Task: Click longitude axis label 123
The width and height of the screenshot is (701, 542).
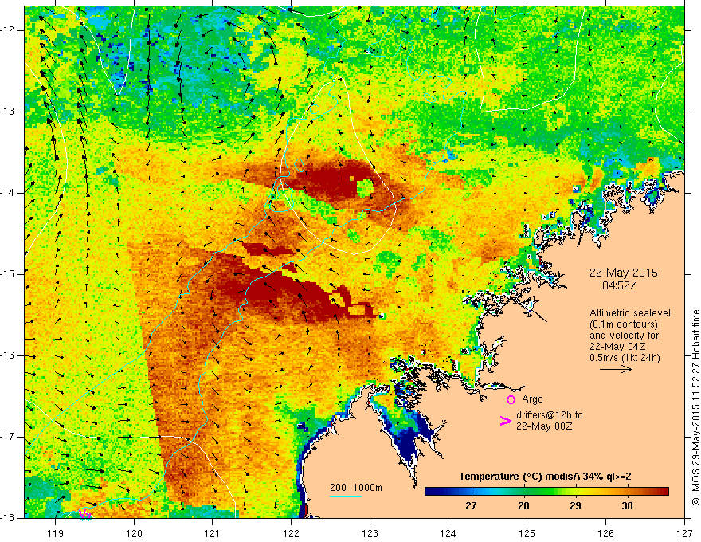Action: pyautogui.click(x=370, y=533)
